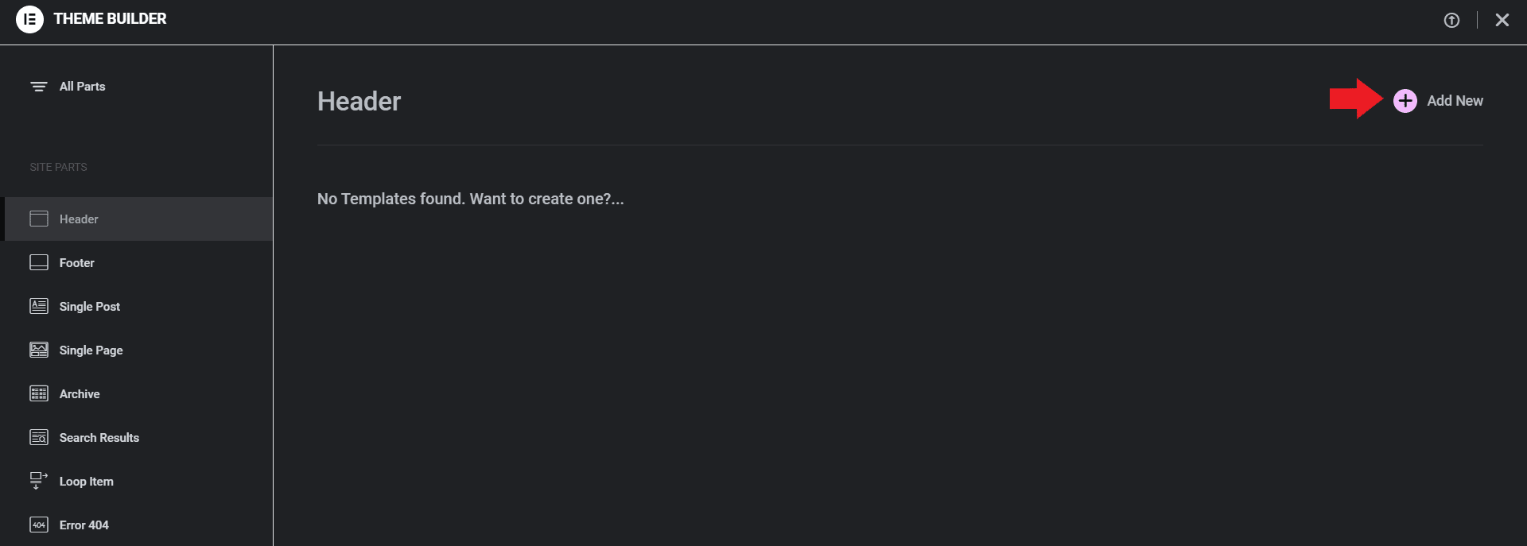Switch to Single Page templates
Screen dimensions: 1527x546
pos(91,350)
